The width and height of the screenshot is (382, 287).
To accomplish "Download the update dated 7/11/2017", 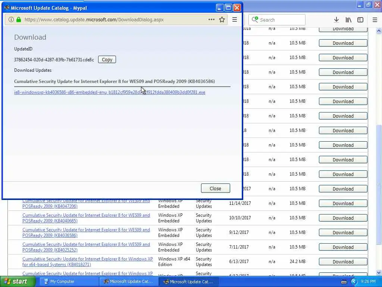I will click(x=343, y=247).
